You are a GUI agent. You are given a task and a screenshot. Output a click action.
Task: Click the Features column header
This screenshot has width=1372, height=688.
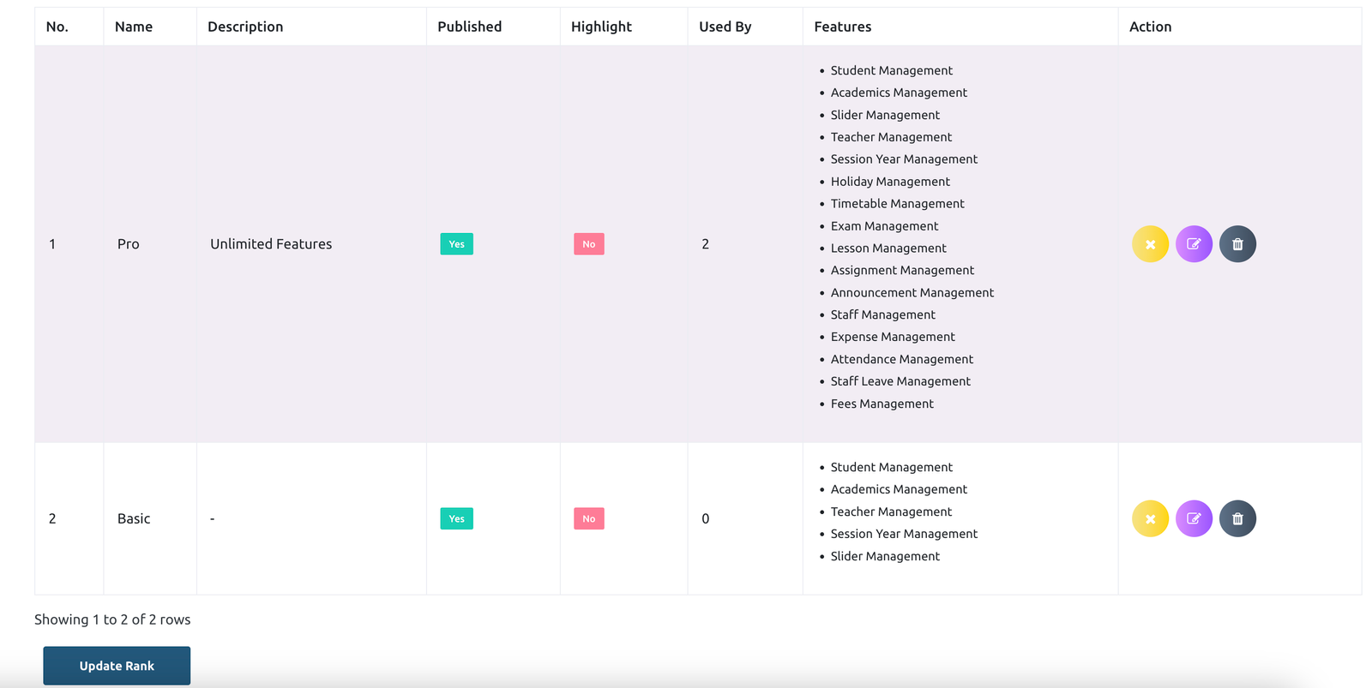pyautogui.click(x=842, y=27)
